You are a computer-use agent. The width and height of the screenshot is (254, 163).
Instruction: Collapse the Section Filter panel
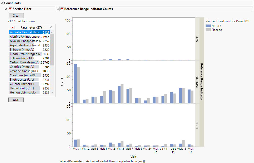6,9
